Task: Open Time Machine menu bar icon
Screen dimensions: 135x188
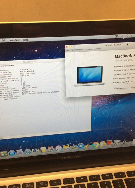Action: [x=127, y=36]
